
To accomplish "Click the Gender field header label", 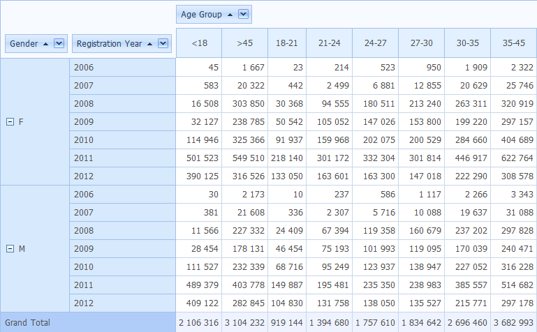I will point(24,44).
